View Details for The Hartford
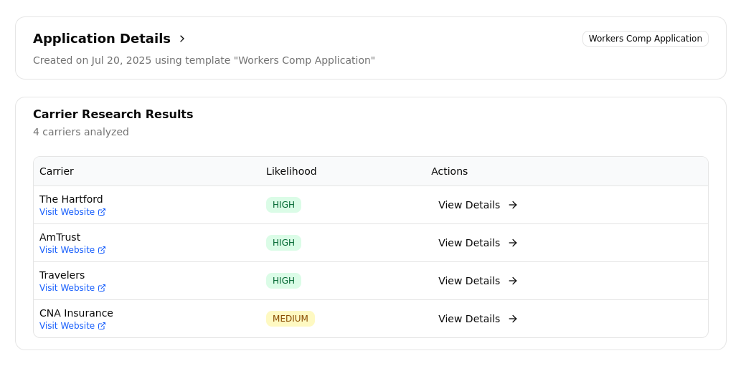The width and height of the screenshot is (746, 371). tap(478, 205)
